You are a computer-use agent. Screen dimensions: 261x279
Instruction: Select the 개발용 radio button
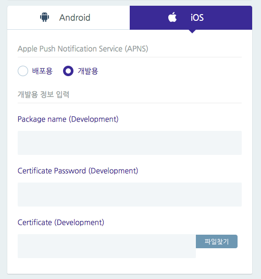click(x=68, y=71)
